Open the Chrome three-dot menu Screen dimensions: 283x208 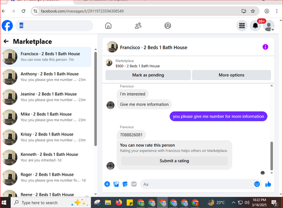[x=277, y=11]
